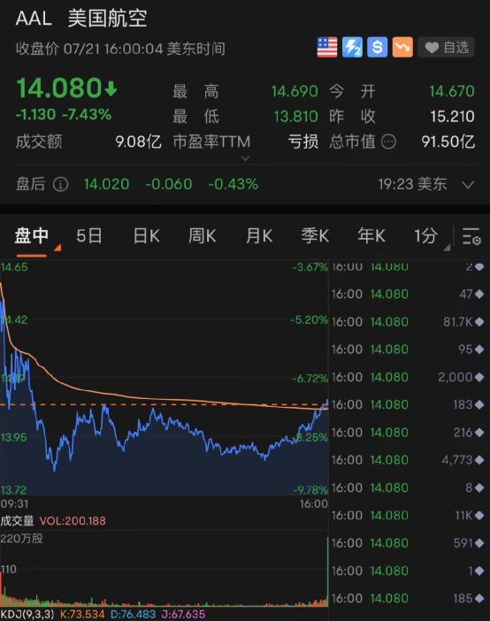Image resolution: width=490 pixels, height=621 pixels.
Task: Open the 盘后 info icon
Action: pos(61,184)
